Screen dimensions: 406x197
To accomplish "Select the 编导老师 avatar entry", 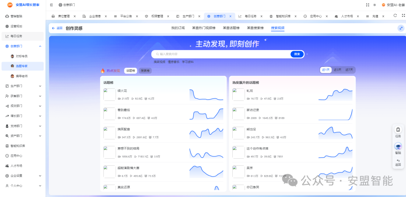I will point(12,76).
